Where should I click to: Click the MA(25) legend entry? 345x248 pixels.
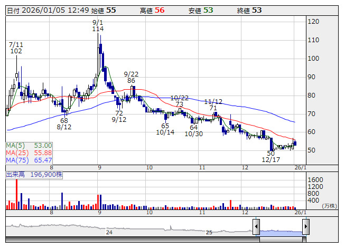29,152
